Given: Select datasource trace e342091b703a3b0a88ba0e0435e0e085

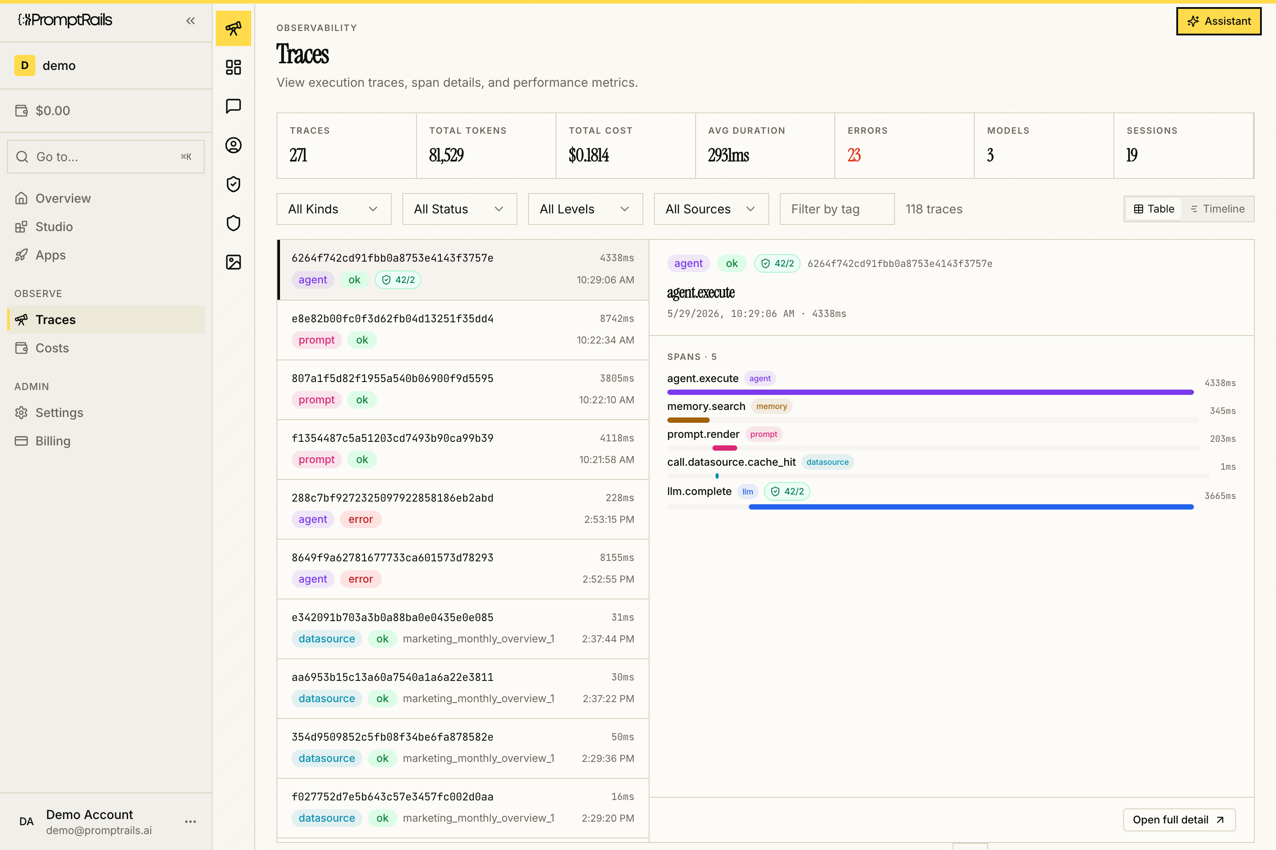Looking at the screenshot, I should 463,629.
